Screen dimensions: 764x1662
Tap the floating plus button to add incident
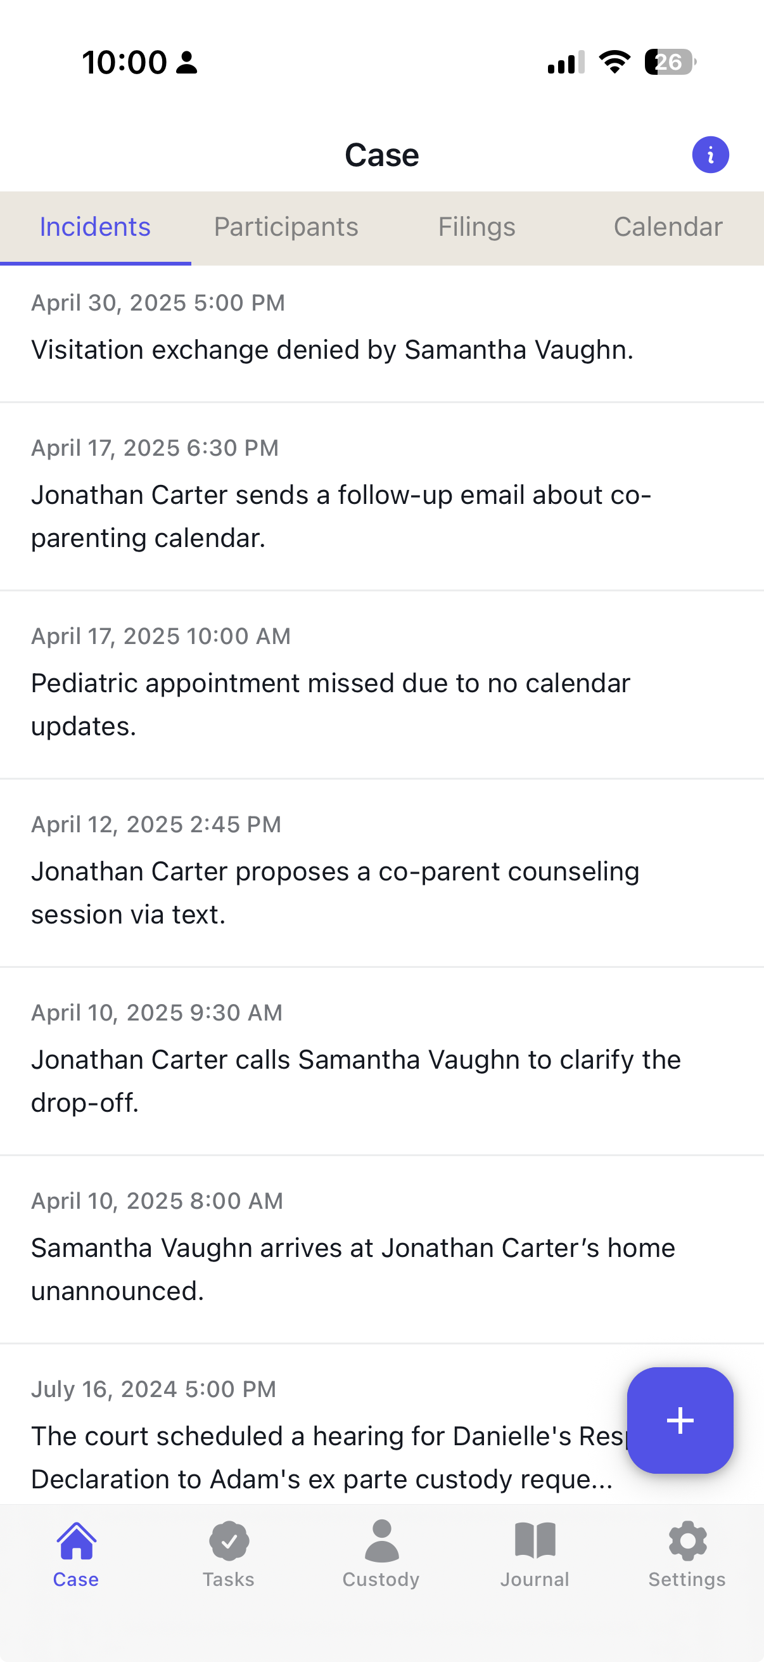coord(680,1420)
